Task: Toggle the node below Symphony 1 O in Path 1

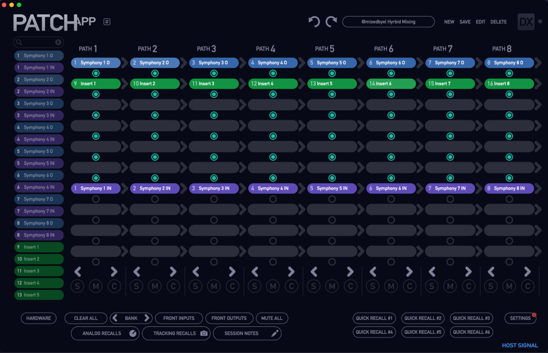Action: click(x=96, y=73)
